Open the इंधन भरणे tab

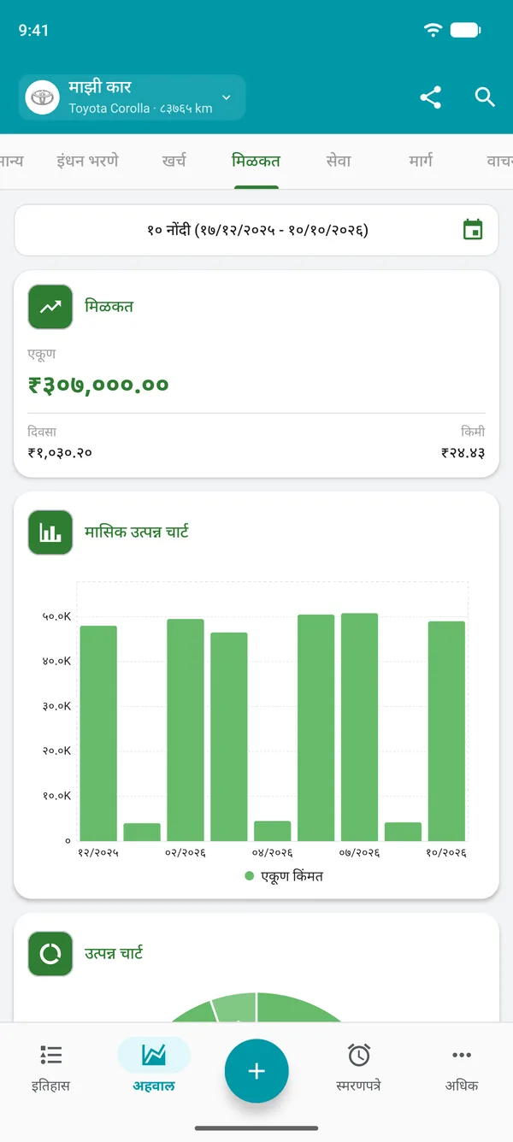(87, 161)
